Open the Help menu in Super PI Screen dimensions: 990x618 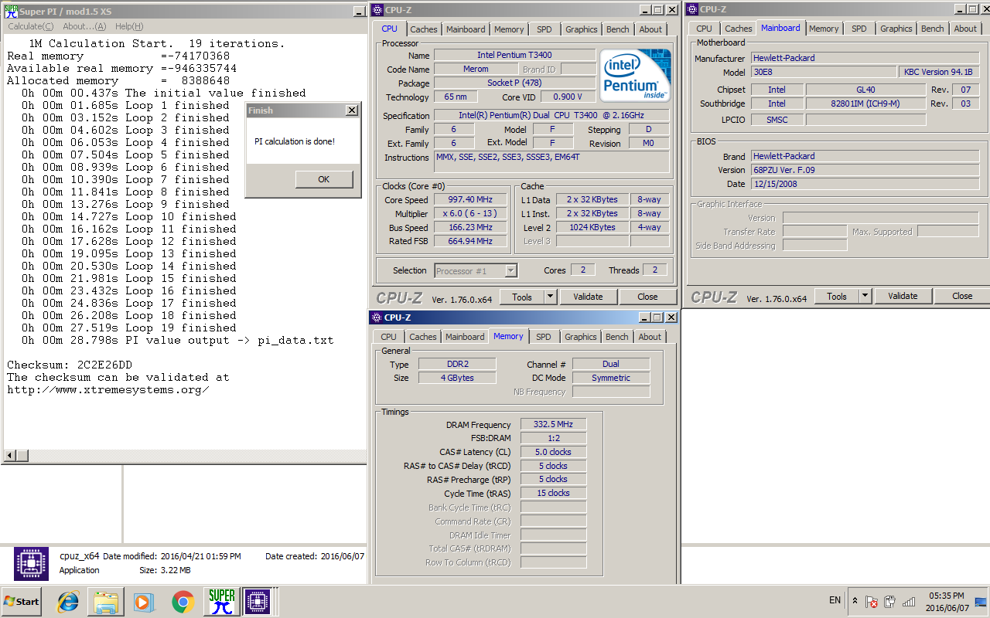click(x=129, y=26)
